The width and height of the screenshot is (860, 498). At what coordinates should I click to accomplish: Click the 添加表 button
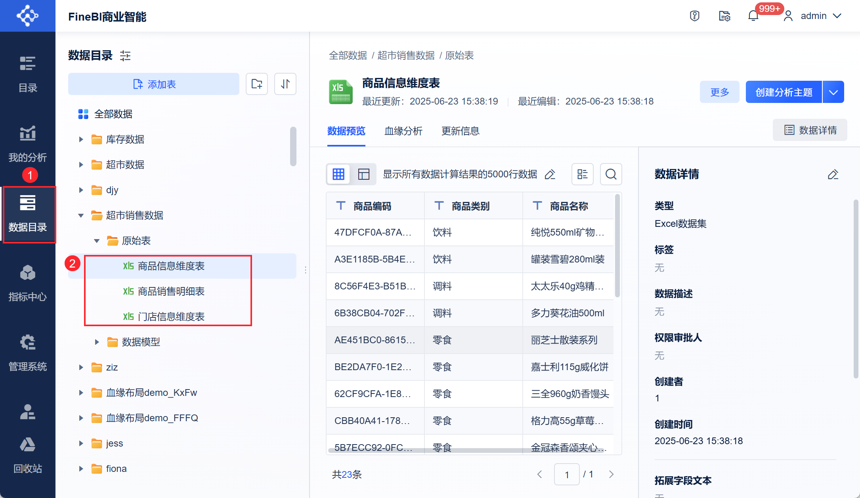tap(154, 84)
